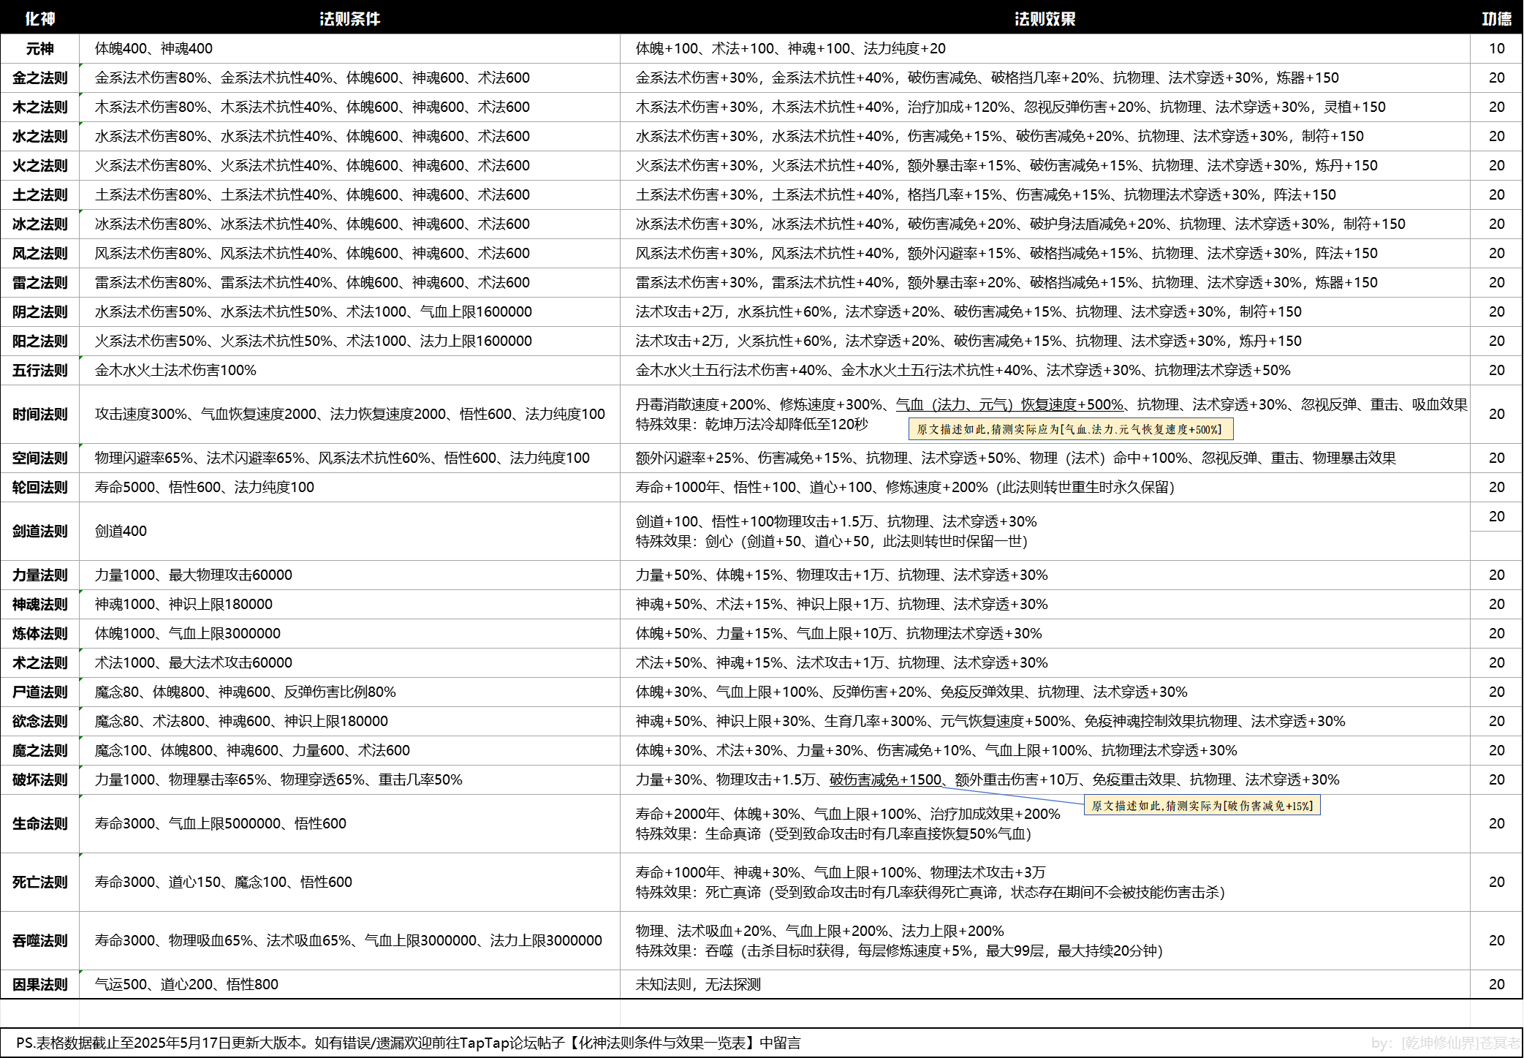Click the 空间法则 row label
1524x1058 pixels.
tap(39, 458)
